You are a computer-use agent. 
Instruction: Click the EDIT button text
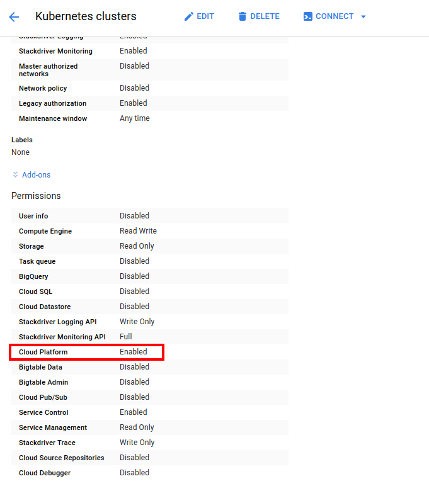pyautogui.click(x=205, y=16)
